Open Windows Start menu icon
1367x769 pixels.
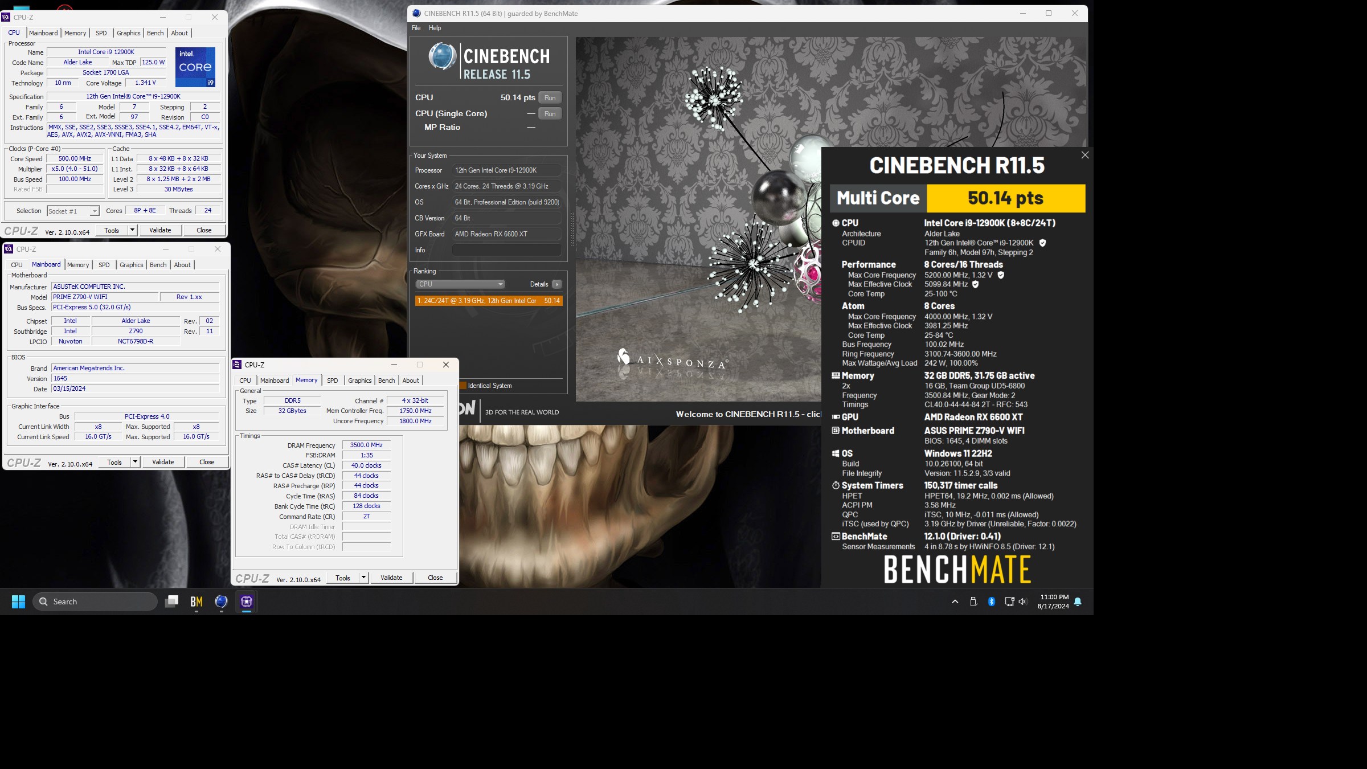(18, 602)
